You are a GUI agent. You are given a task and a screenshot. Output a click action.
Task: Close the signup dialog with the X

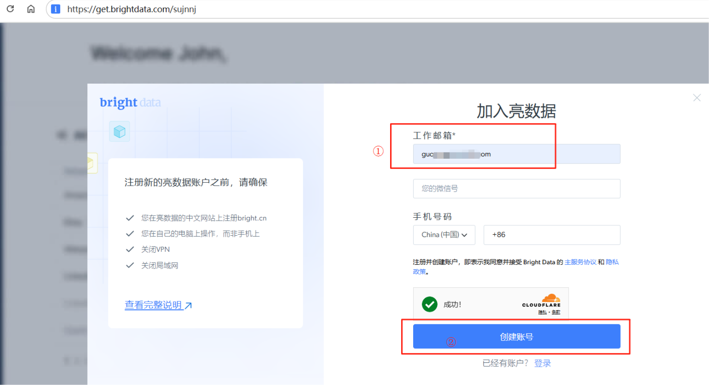[697, 98]
